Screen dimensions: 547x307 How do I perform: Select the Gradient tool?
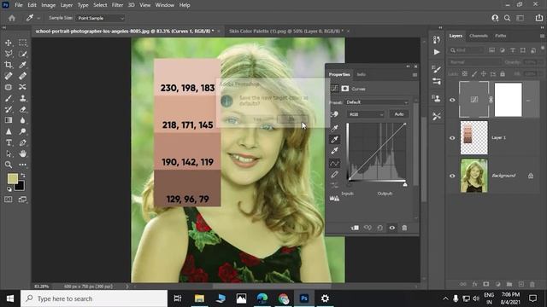coord(9,120)
